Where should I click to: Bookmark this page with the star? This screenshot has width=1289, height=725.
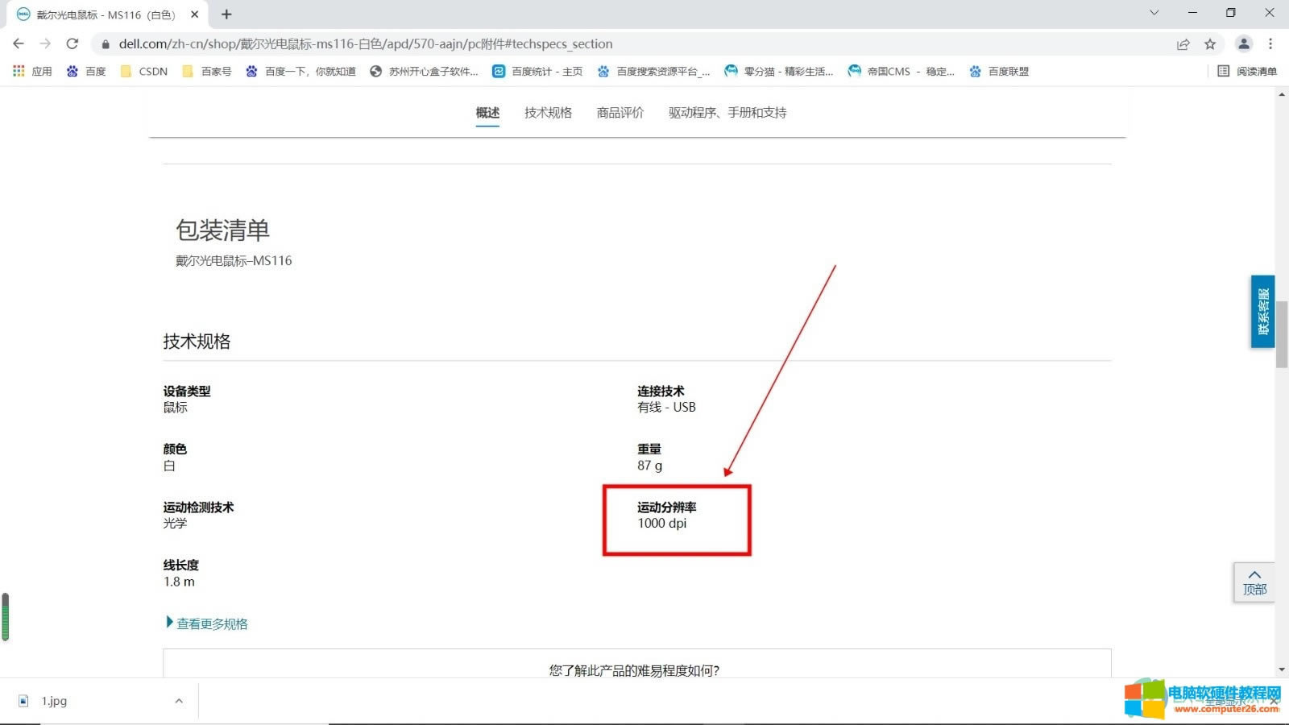[1210, 44]
